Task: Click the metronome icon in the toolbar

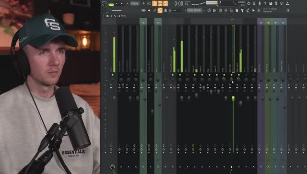Action: click(x=143, y=3)
